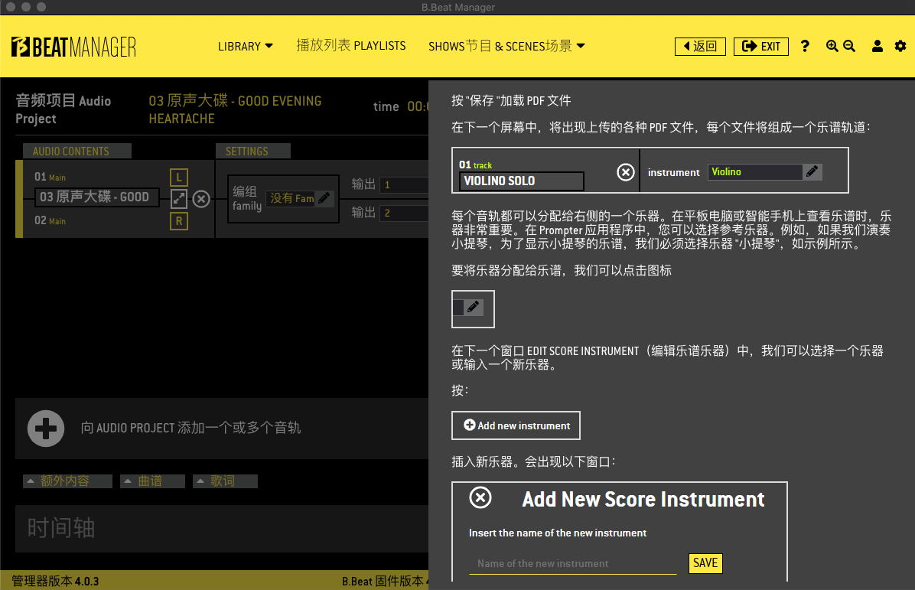Image resolution: width=915 pixels, height=590 pixels.
Task: Close the Add New Score Instrument dialog
Action: 480,498
